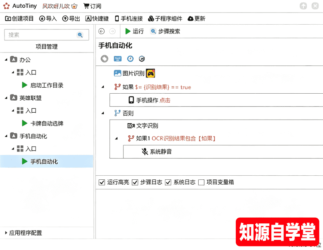Select the 系统静音 step
The width and height of the screenshot is (323, 250).
(x=223, y=152)
